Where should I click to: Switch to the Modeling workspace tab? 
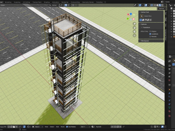pyautogui.click(x=8, y=2)
